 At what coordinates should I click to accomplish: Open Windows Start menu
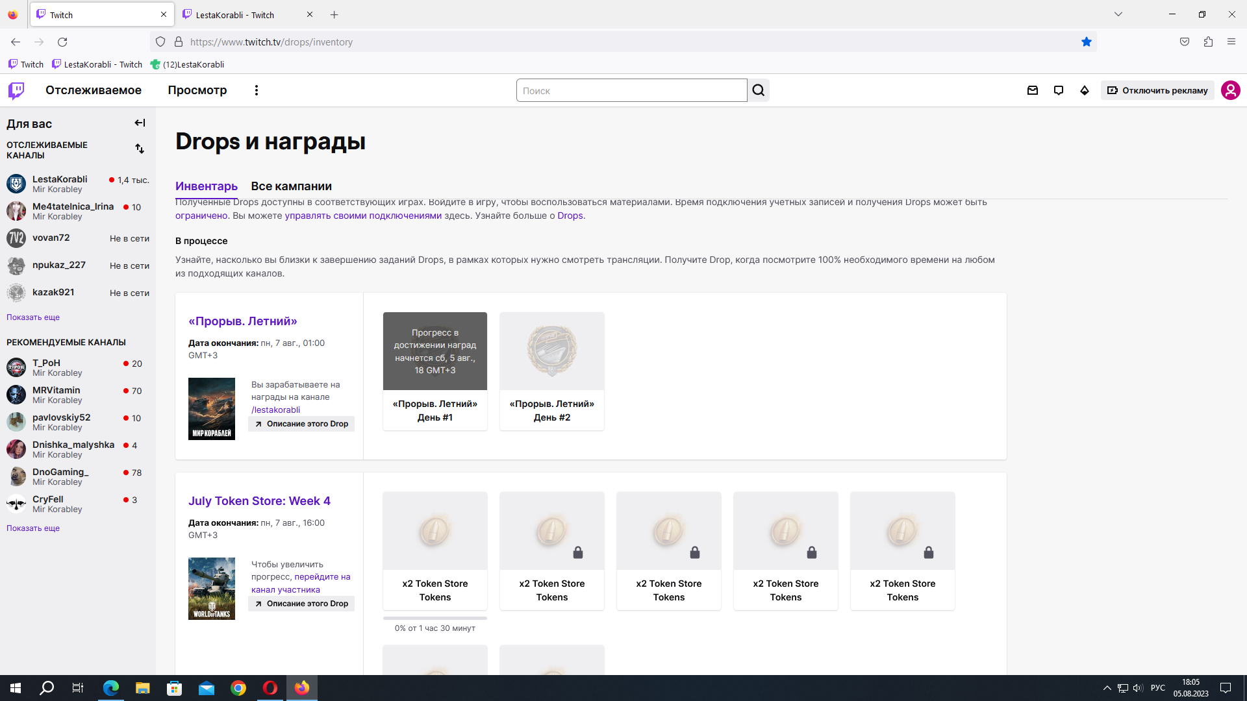[16, 688]
